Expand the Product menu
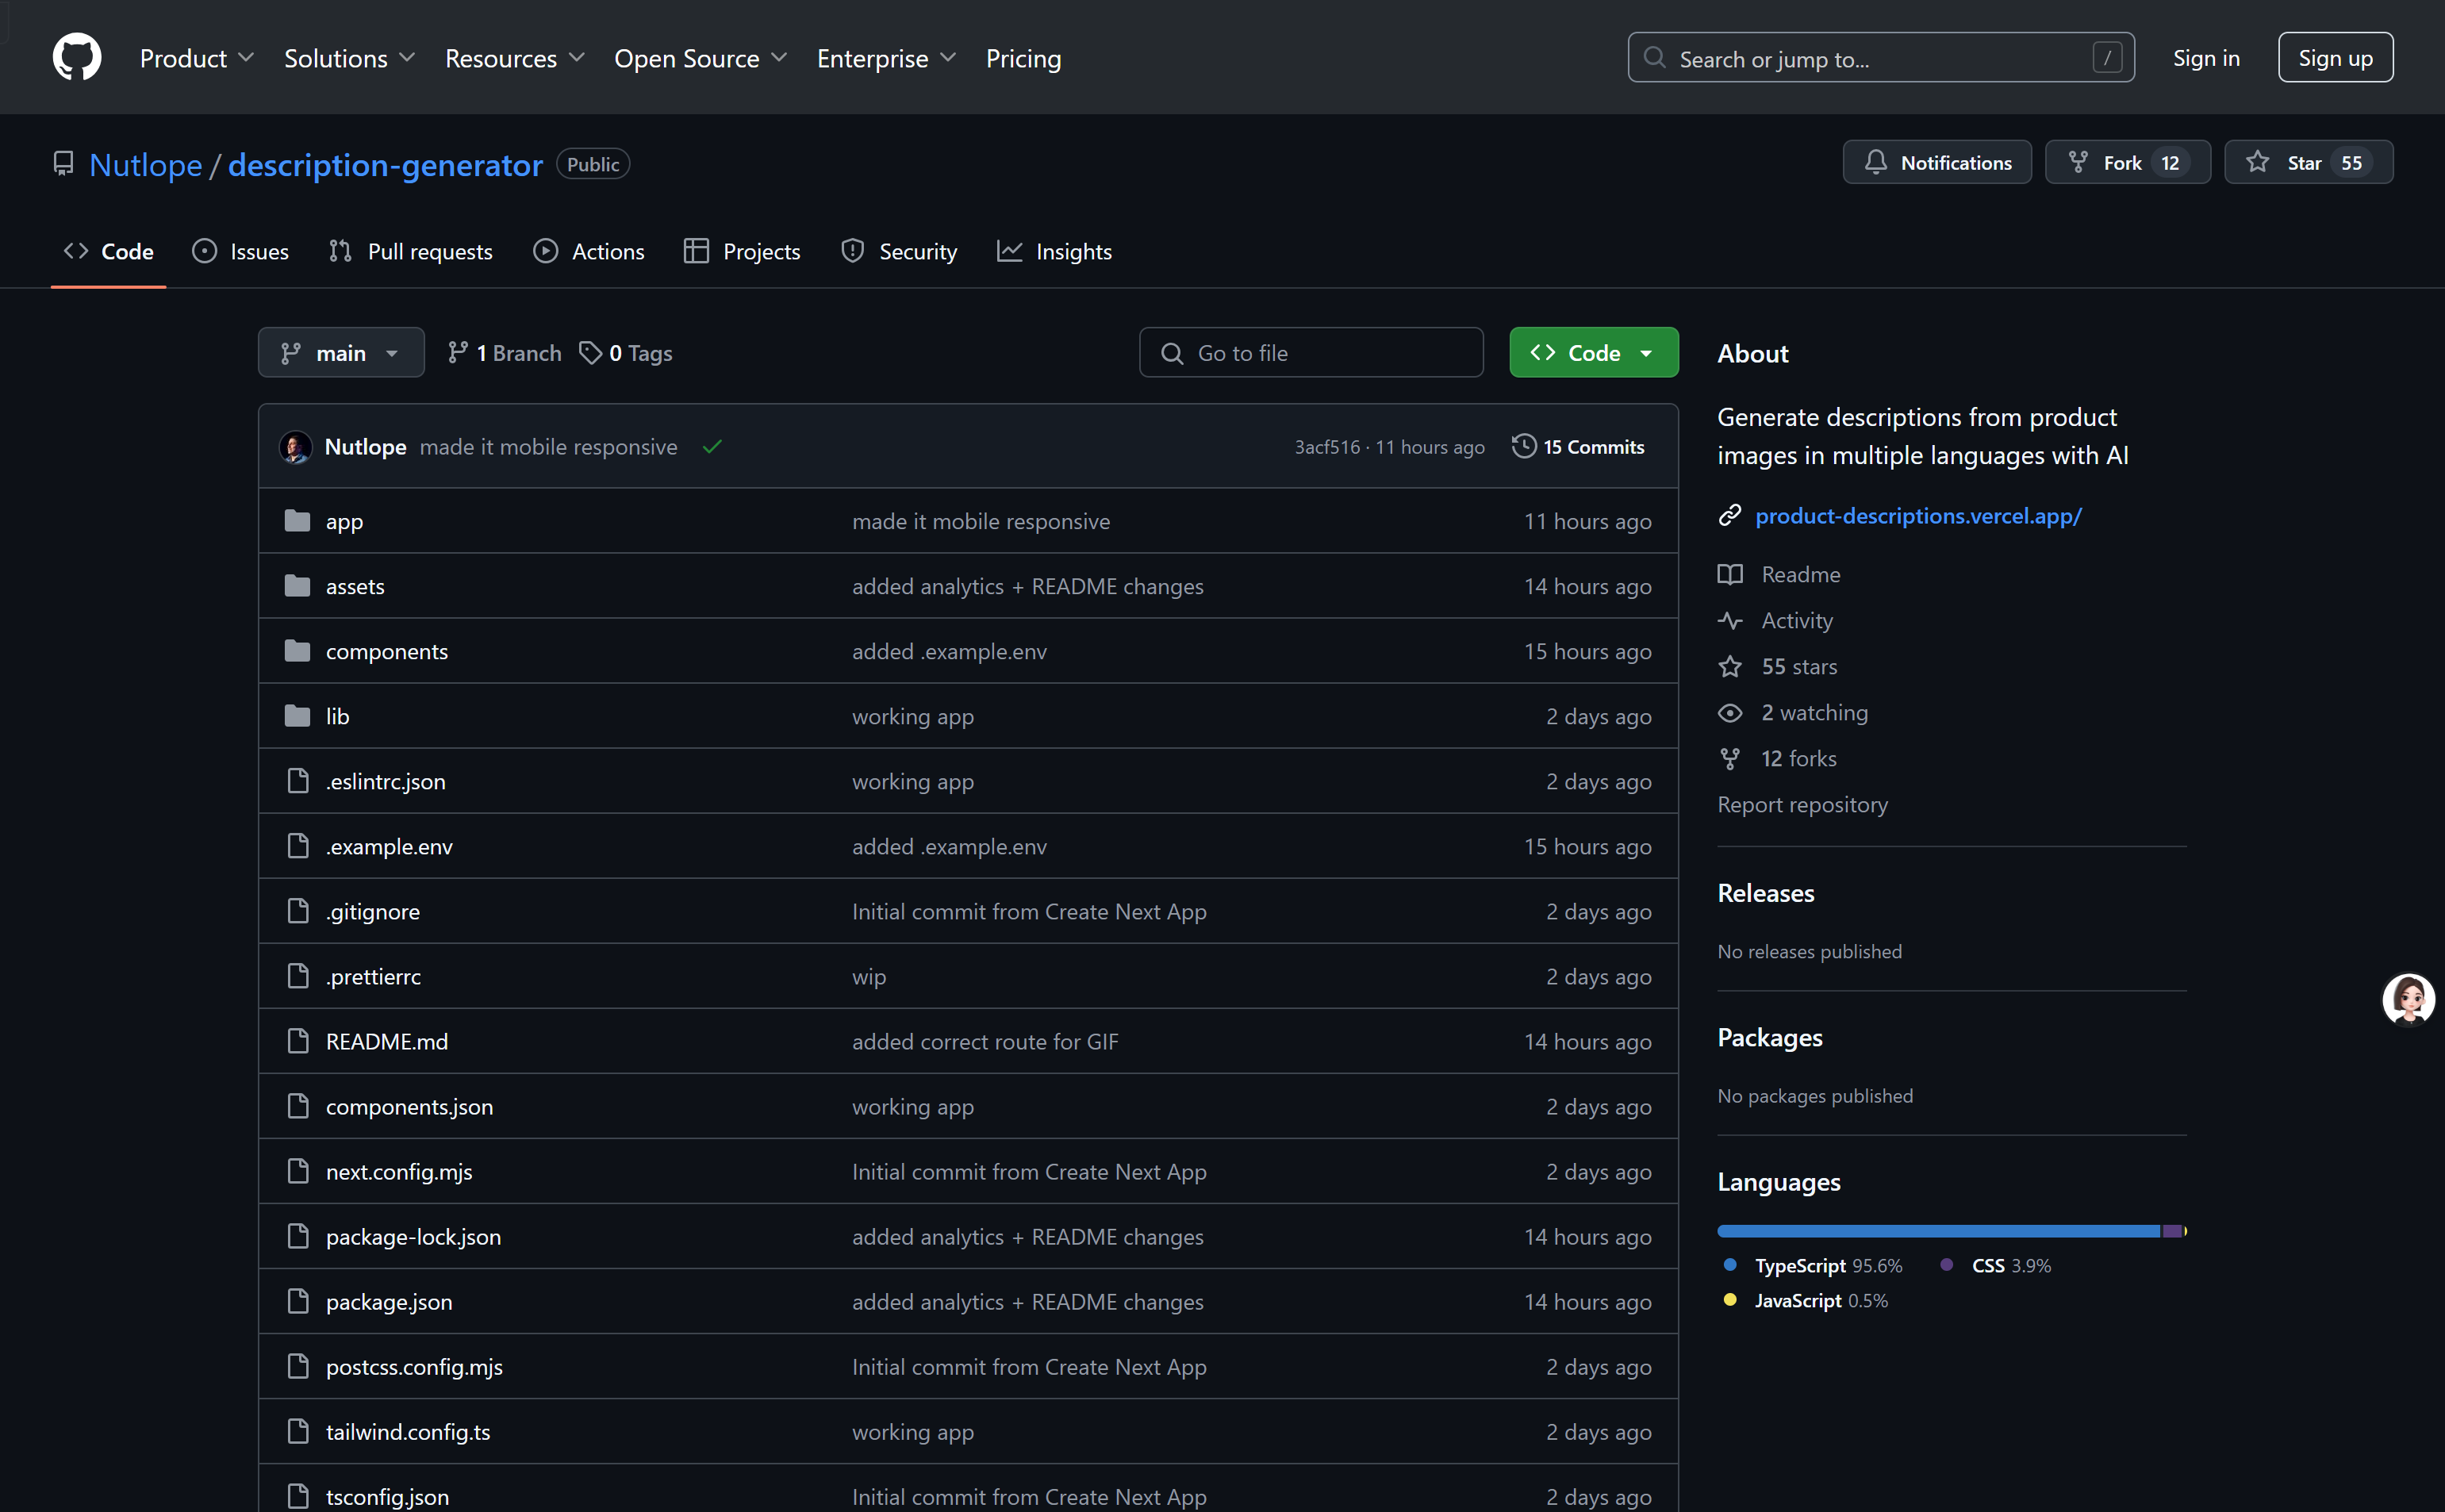The width and height of the screenshot is (2445, 1512). point(196,58)
